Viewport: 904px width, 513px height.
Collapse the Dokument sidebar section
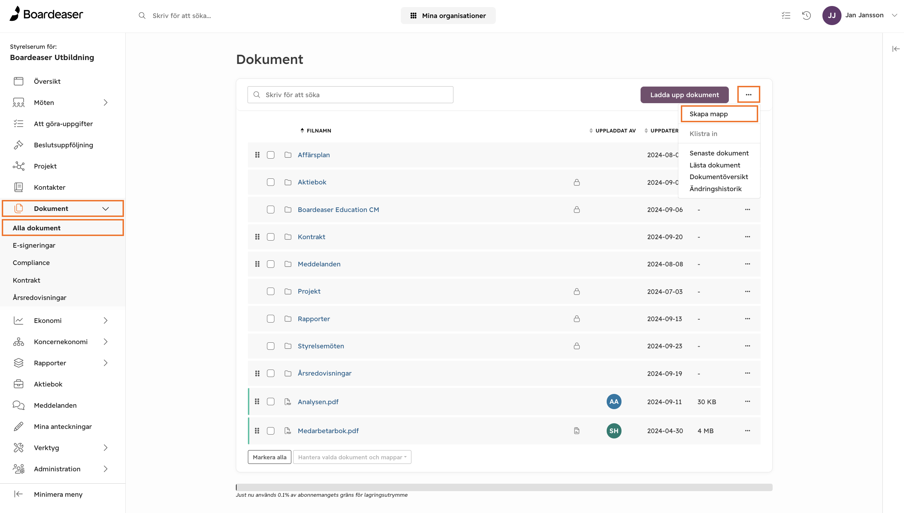tap(105, 208)
